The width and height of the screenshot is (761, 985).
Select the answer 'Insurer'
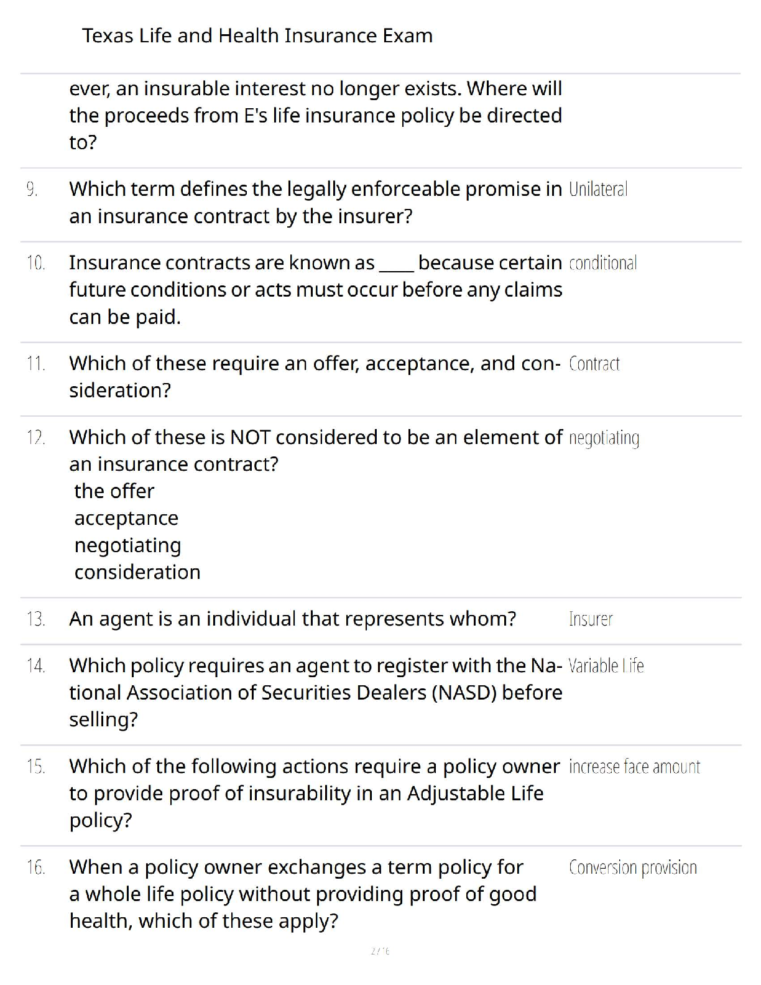(591, 619)
